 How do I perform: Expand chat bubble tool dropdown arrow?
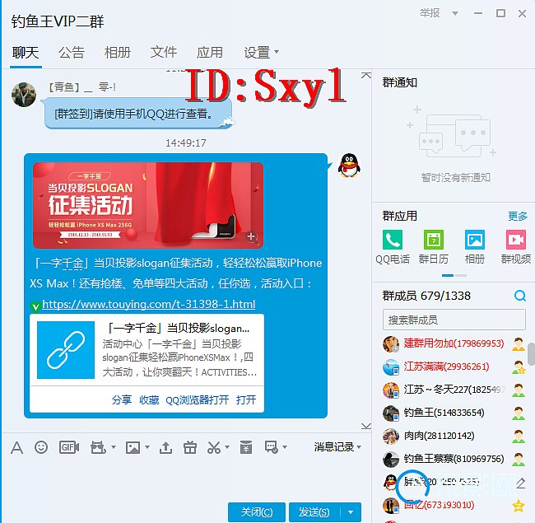[x=285, y=447]
